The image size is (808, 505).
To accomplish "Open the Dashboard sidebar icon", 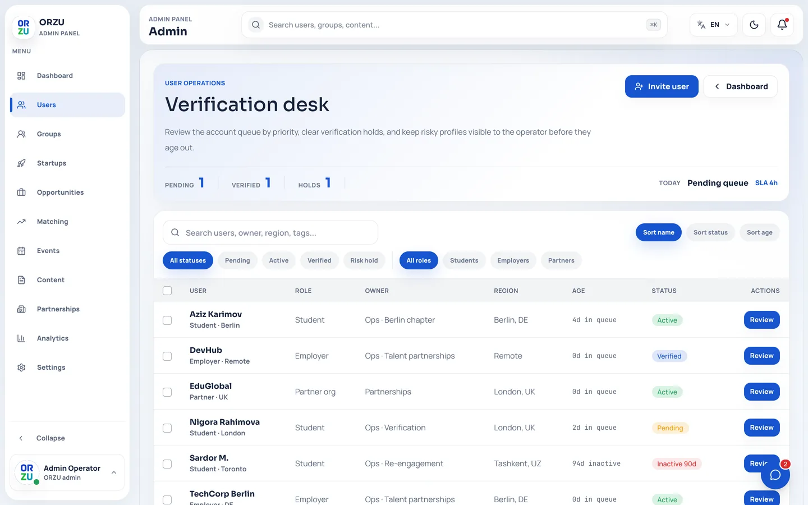I will (21, 76).
